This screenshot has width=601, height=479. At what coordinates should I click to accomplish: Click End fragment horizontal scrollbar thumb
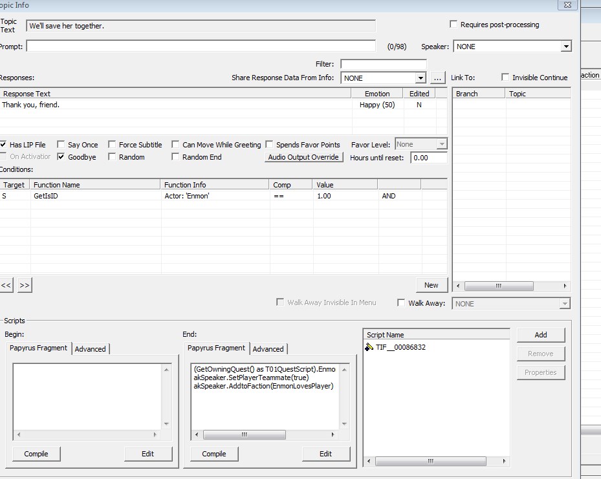(x=245, y=434)
